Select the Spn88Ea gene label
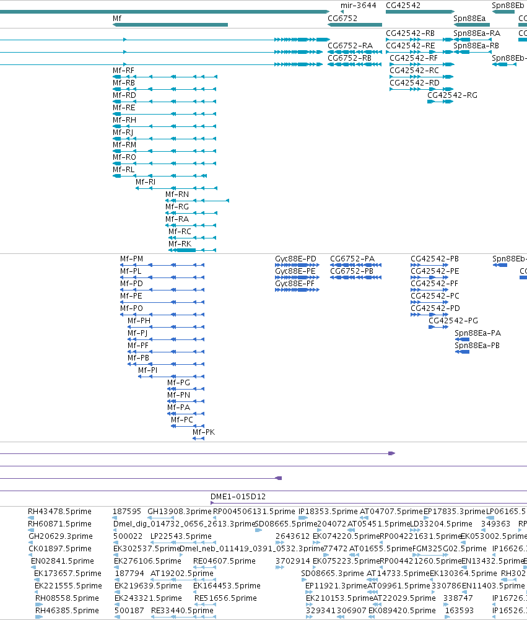The height and width of the screenshot is (620, 527). coord(469,19)
